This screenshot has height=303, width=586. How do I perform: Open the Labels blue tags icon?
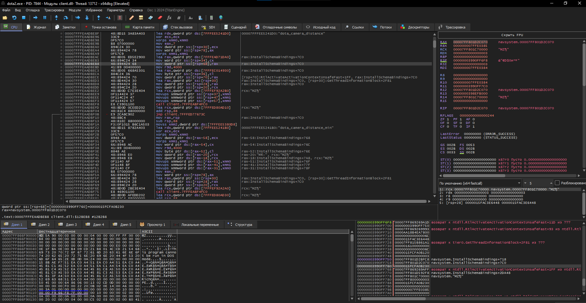tap(150, 18)
